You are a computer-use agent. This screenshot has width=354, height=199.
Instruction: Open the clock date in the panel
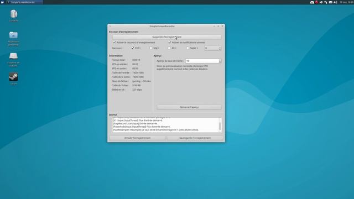pyautogui.click(x=347, y=2)
